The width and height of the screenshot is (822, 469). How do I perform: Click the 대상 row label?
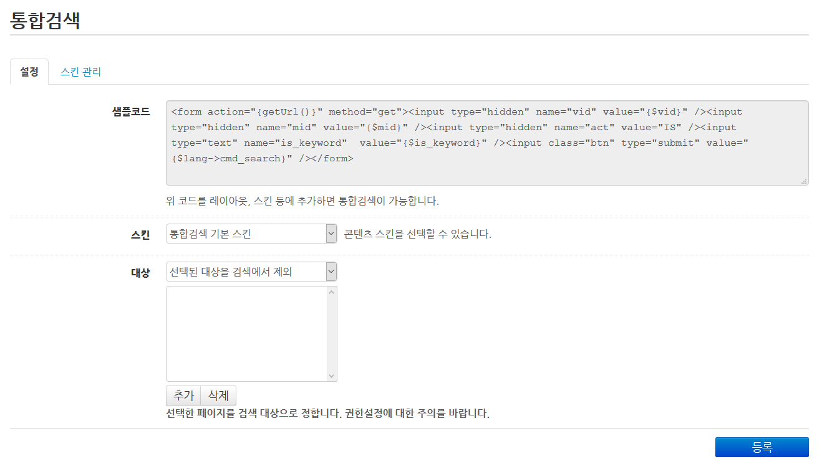140,271
